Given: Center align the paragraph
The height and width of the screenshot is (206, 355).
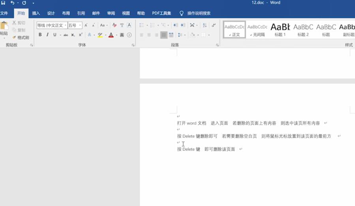Looking at the screenshot, I should point(149,35).
